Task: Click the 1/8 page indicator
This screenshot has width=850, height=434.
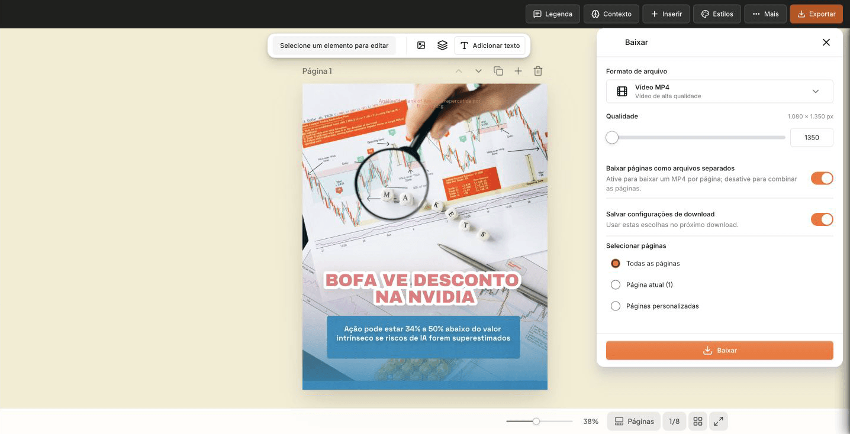Action: point(674,422)
